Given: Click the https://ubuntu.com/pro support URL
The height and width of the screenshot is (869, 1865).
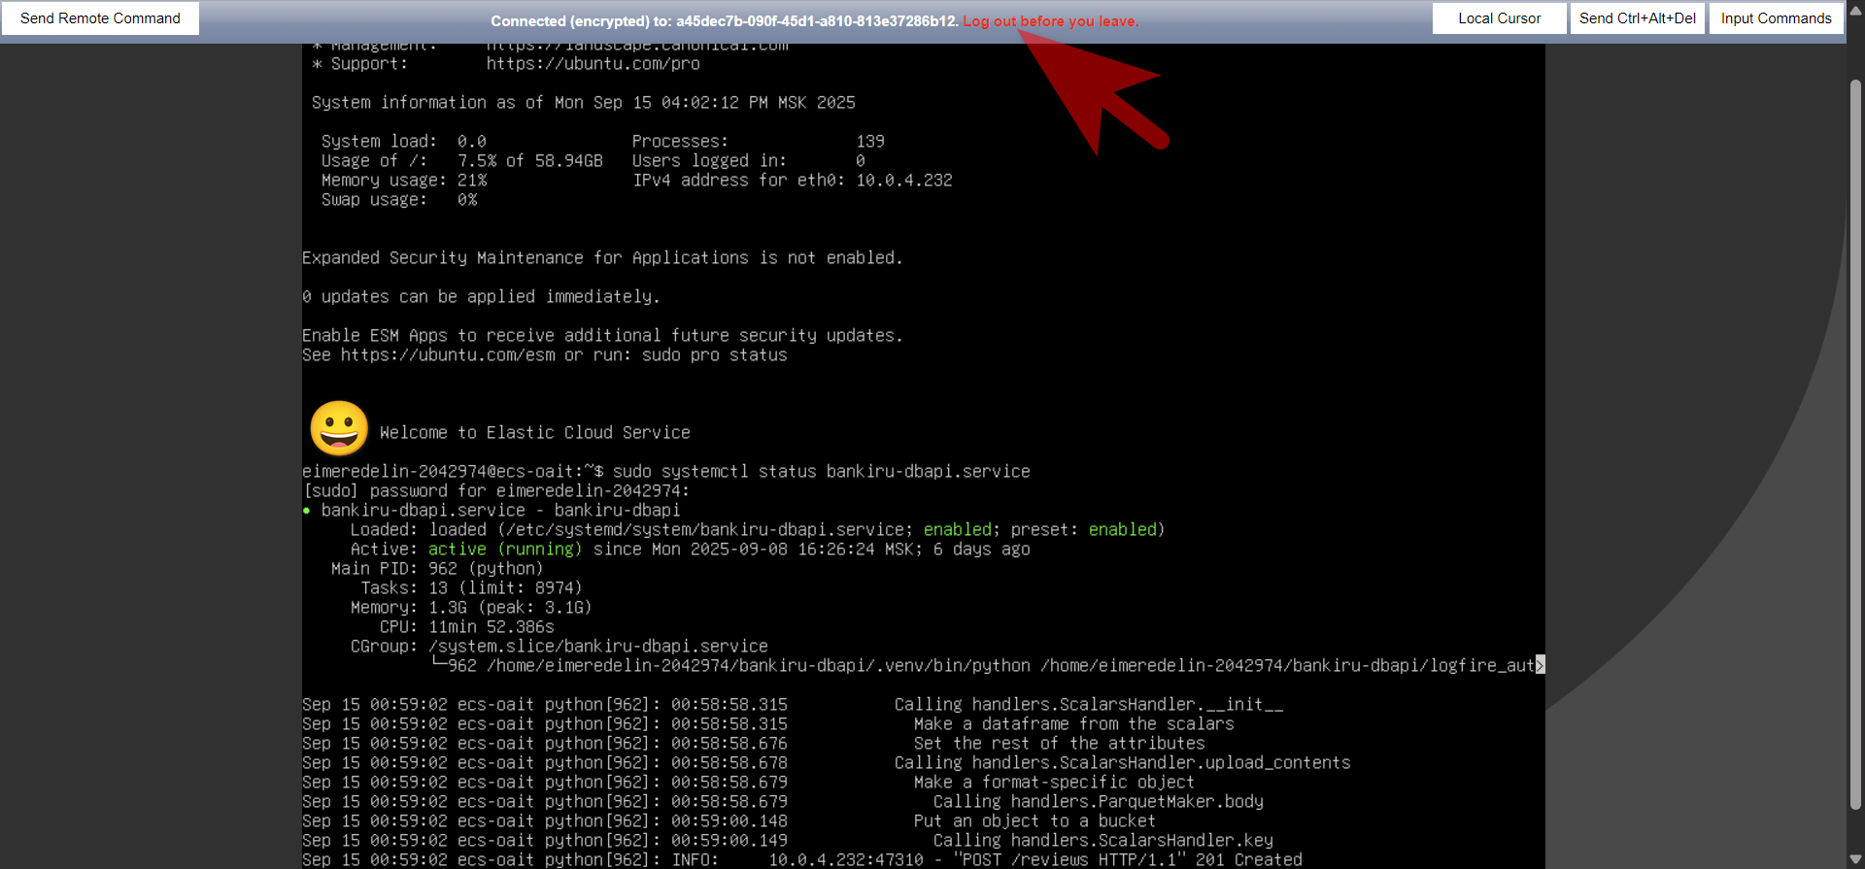Looking at the screenshot, I should tap(593, 64).
